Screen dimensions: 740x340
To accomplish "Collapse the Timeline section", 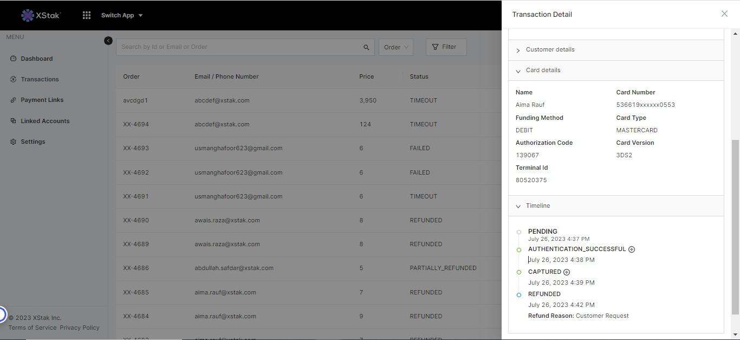I will [x=537, y=206].
